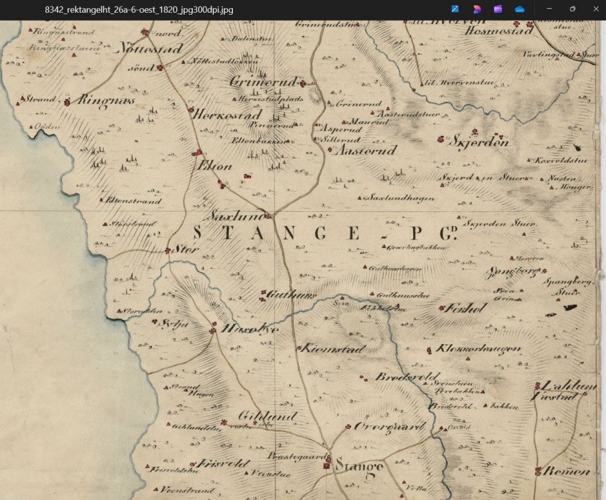Click the Grimerud label on the map

pyautogui.click(x=262, y=81)
